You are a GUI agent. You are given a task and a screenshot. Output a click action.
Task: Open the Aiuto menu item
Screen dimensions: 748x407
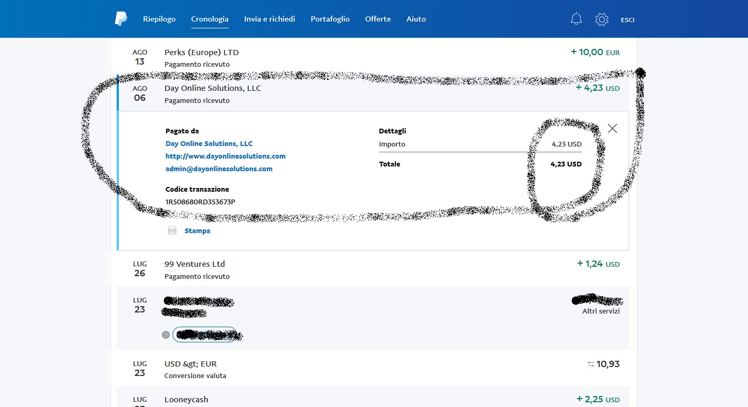(416, 19)
